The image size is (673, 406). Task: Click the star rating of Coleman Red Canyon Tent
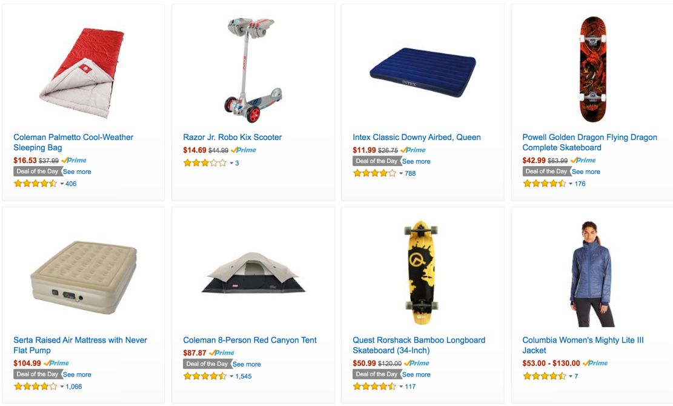205,376
